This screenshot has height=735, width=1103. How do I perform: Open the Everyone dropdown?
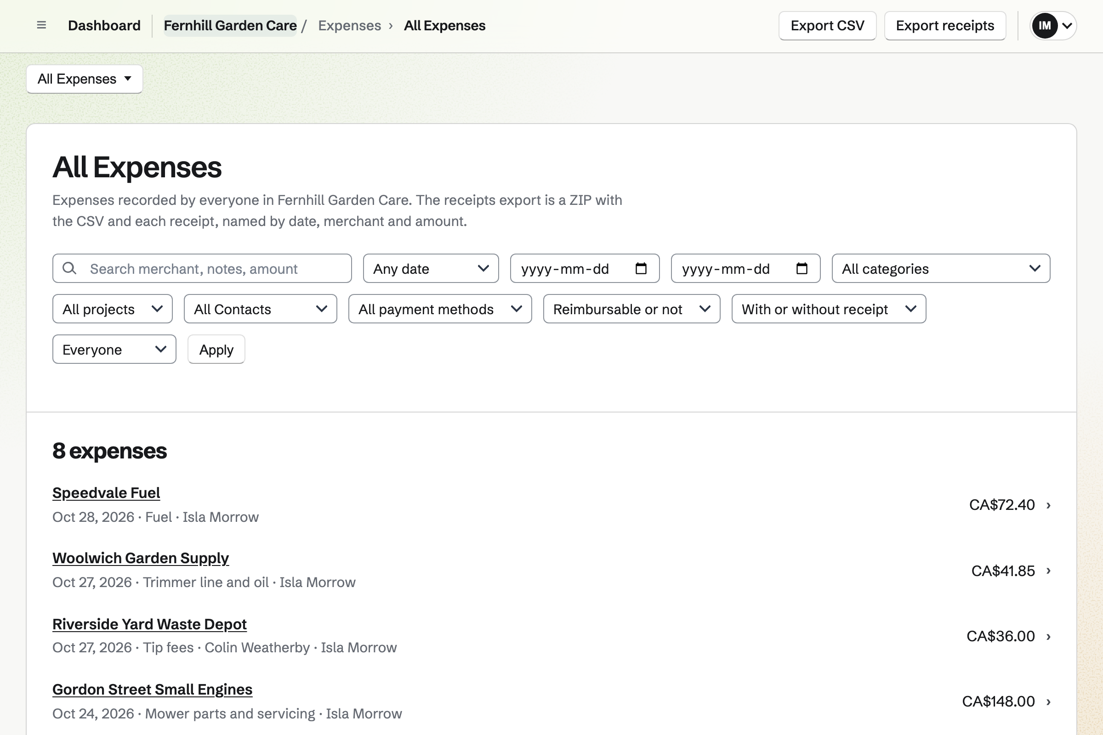(114, 349)
